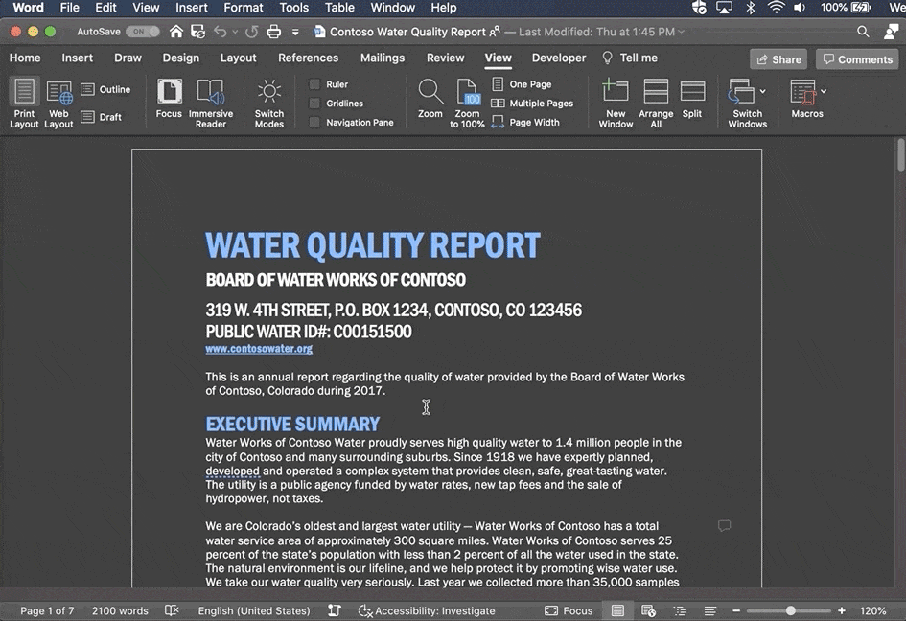Open the www.contosowater.org link
This screenshot has height=621, width=906.
tap(259, 350)
